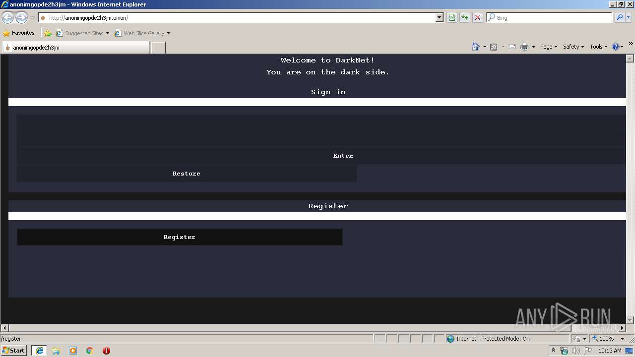Open the Safety menu
Screen dimensions: 635x357
pyautogui.click(x=573, y=47)
